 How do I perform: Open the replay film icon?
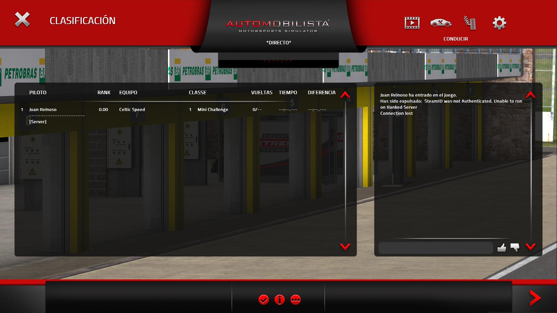pyautogui.click(x=412, y=23)
